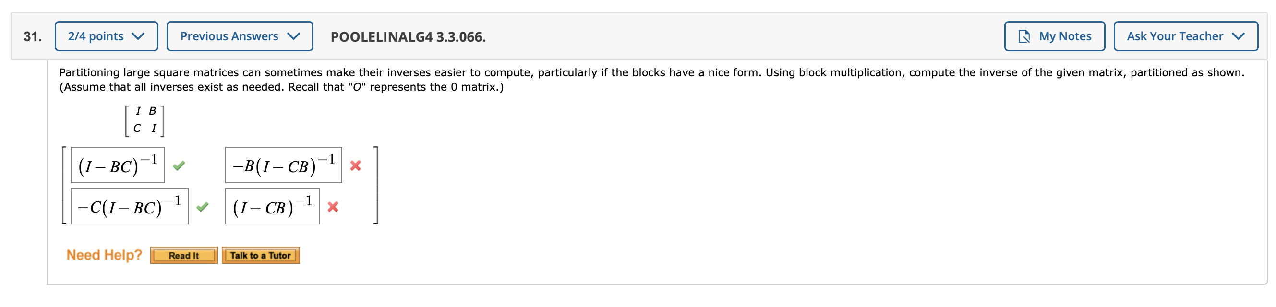
Task: Click the red X beside −B(I−CB)⁻¹
Action: tap(355, 165)
